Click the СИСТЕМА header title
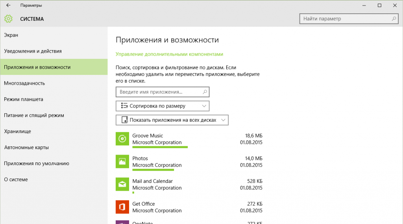403x224 pixels. [x=32, y=19]
